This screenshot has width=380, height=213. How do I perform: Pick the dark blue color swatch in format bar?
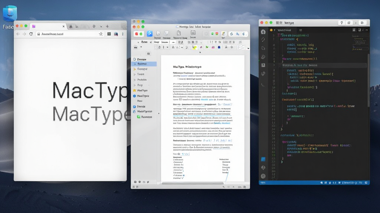[219, 47]
